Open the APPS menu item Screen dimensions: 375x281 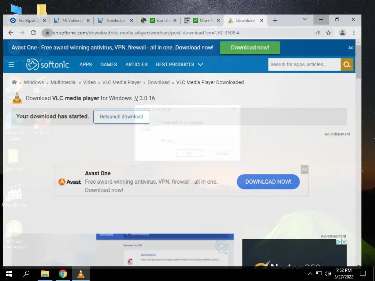pos(86,64)
